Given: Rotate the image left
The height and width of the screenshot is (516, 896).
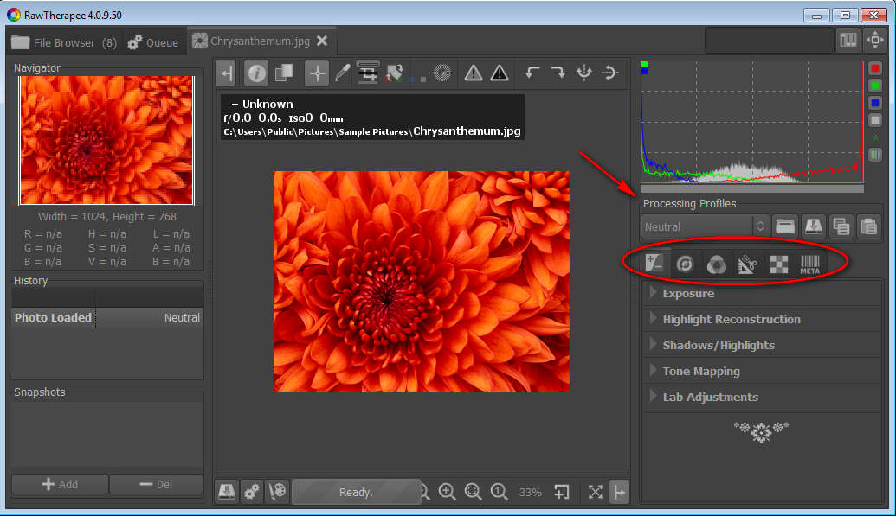Looking at the screenshot, I should click(x=532, y=73).
